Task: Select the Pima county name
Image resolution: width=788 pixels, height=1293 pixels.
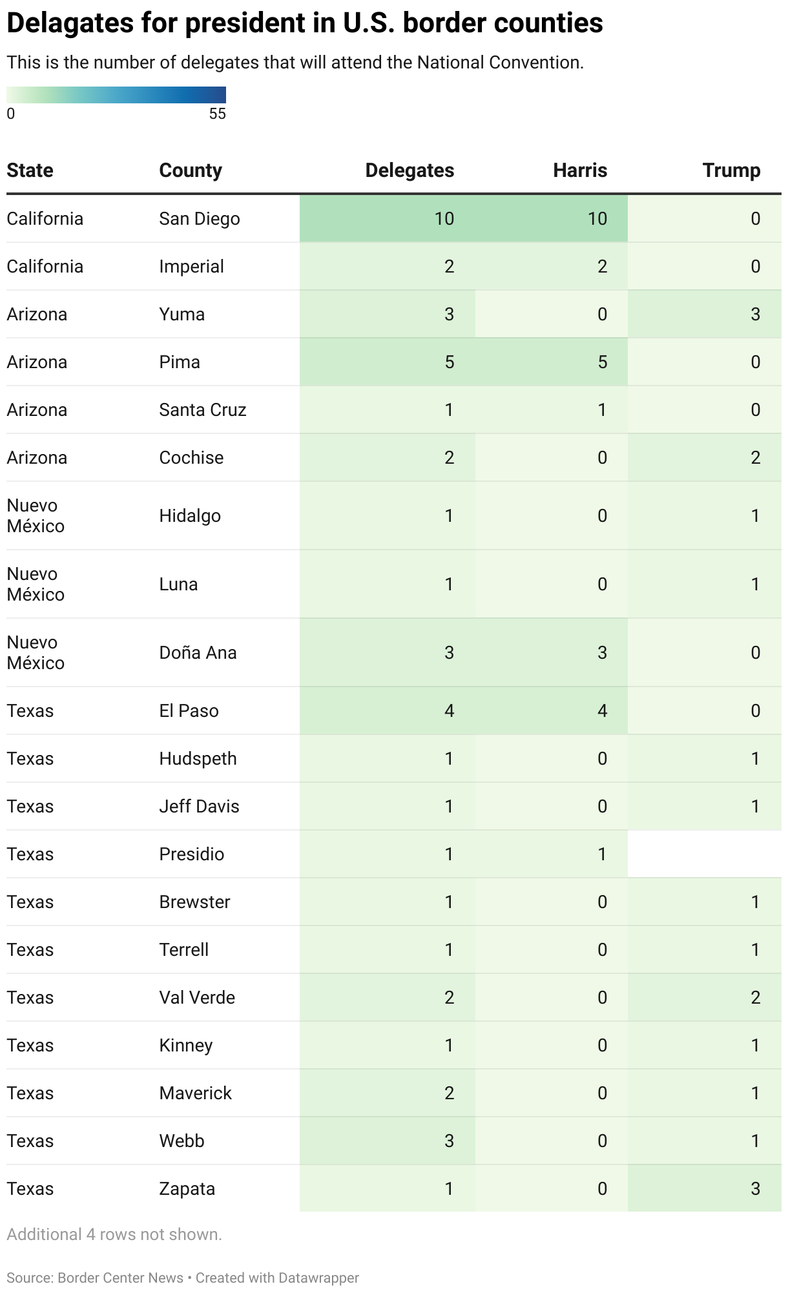Action: point(180,362)
